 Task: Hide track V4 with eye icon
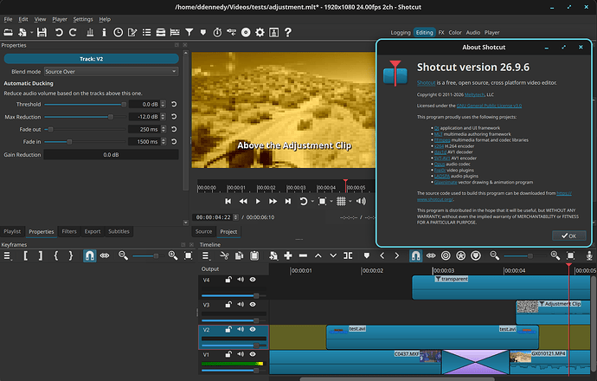click(x=253, y=280)
